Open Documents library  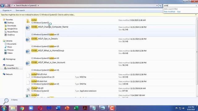[12, 44]
